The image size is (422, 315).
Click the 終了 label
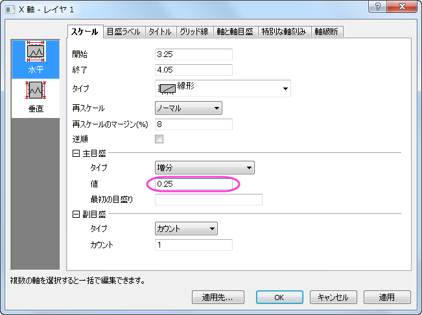coord(80,70)
